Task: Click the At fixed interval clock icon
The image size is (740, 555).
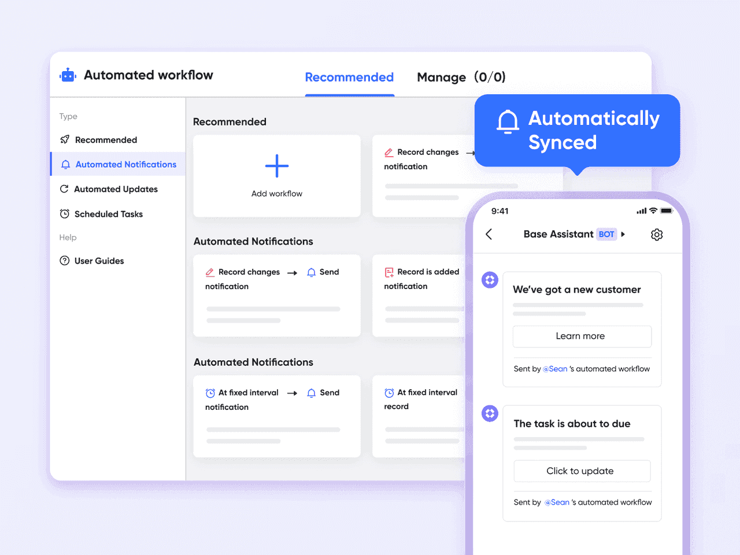Action: (210, 393)
